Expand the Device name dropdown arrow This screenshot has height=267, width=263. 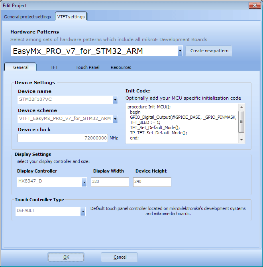pos(115,100)
